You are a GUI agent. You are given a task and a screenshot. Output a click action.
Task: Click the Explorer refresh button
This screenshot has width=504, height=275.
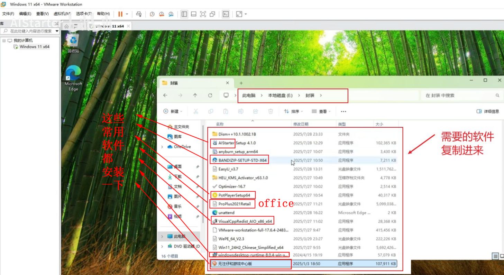pos(210,95)
